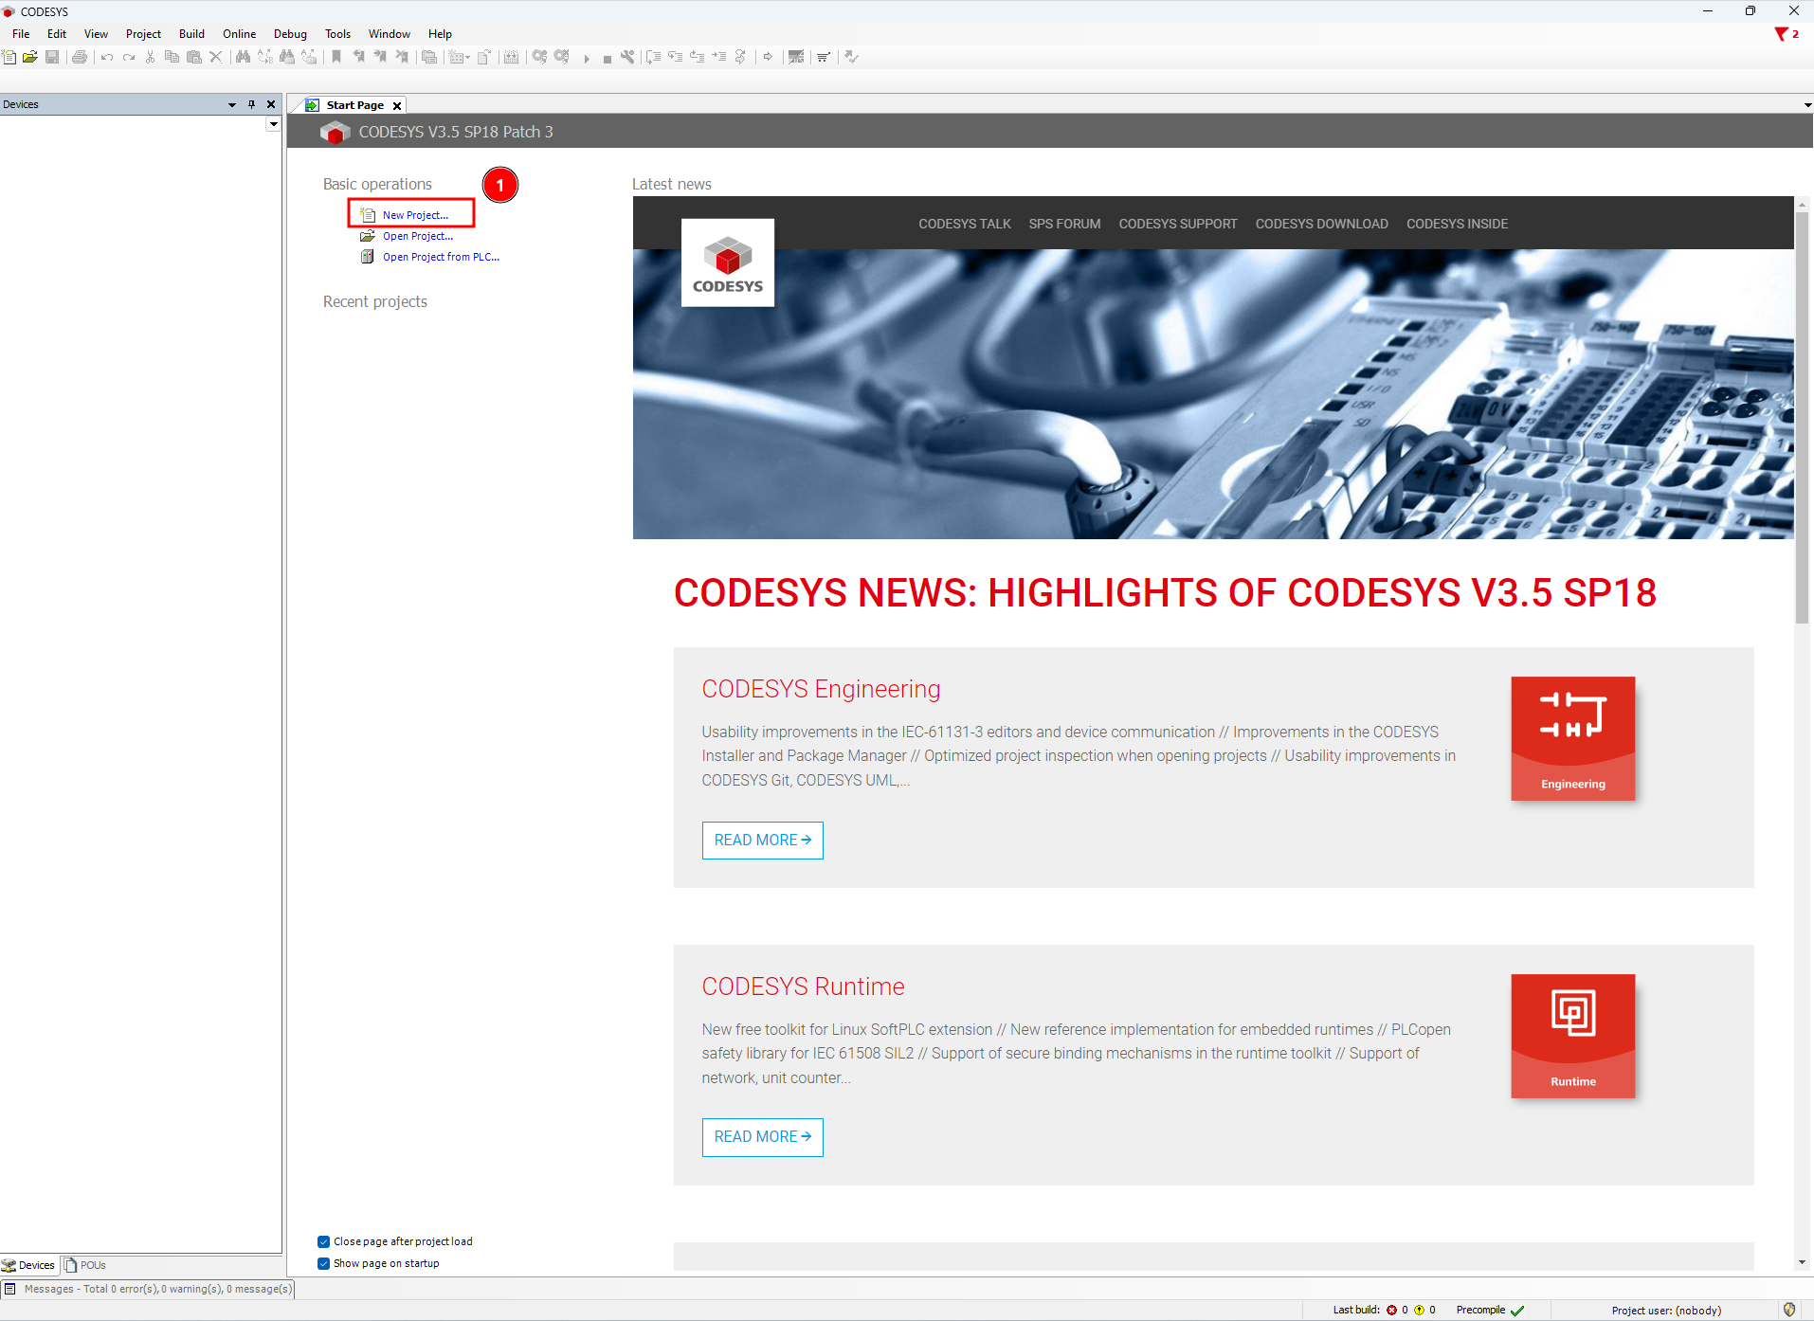Click the shield icon in status bar
1814x1321 pixels.
[x=1789, y=1310]
